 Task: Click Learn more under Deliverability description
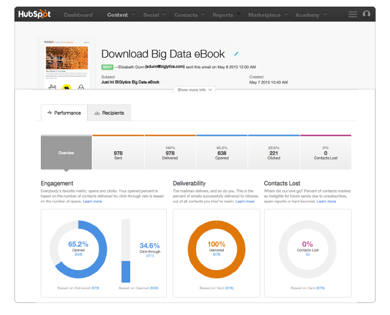pyautogui.click(x=245, y=202)
